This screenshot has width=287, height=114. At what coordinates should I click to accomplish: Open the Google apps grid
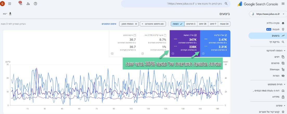click(x=10, y=4)
